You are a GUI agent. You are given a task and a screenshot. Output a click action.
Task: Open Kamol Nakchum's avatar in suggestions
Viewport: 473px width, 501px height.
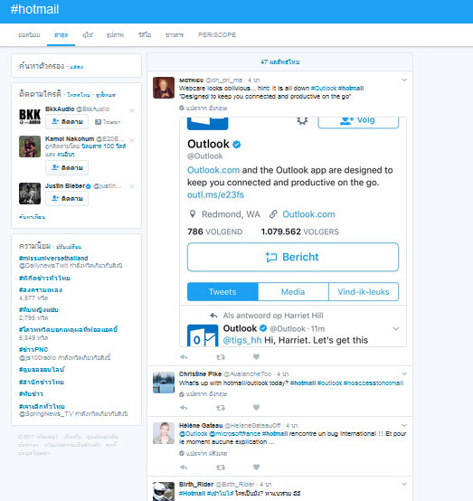[30, 147]
